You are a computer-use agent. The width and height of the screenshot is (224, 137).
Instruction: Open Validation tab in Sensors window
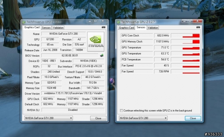tap(153, 28)
